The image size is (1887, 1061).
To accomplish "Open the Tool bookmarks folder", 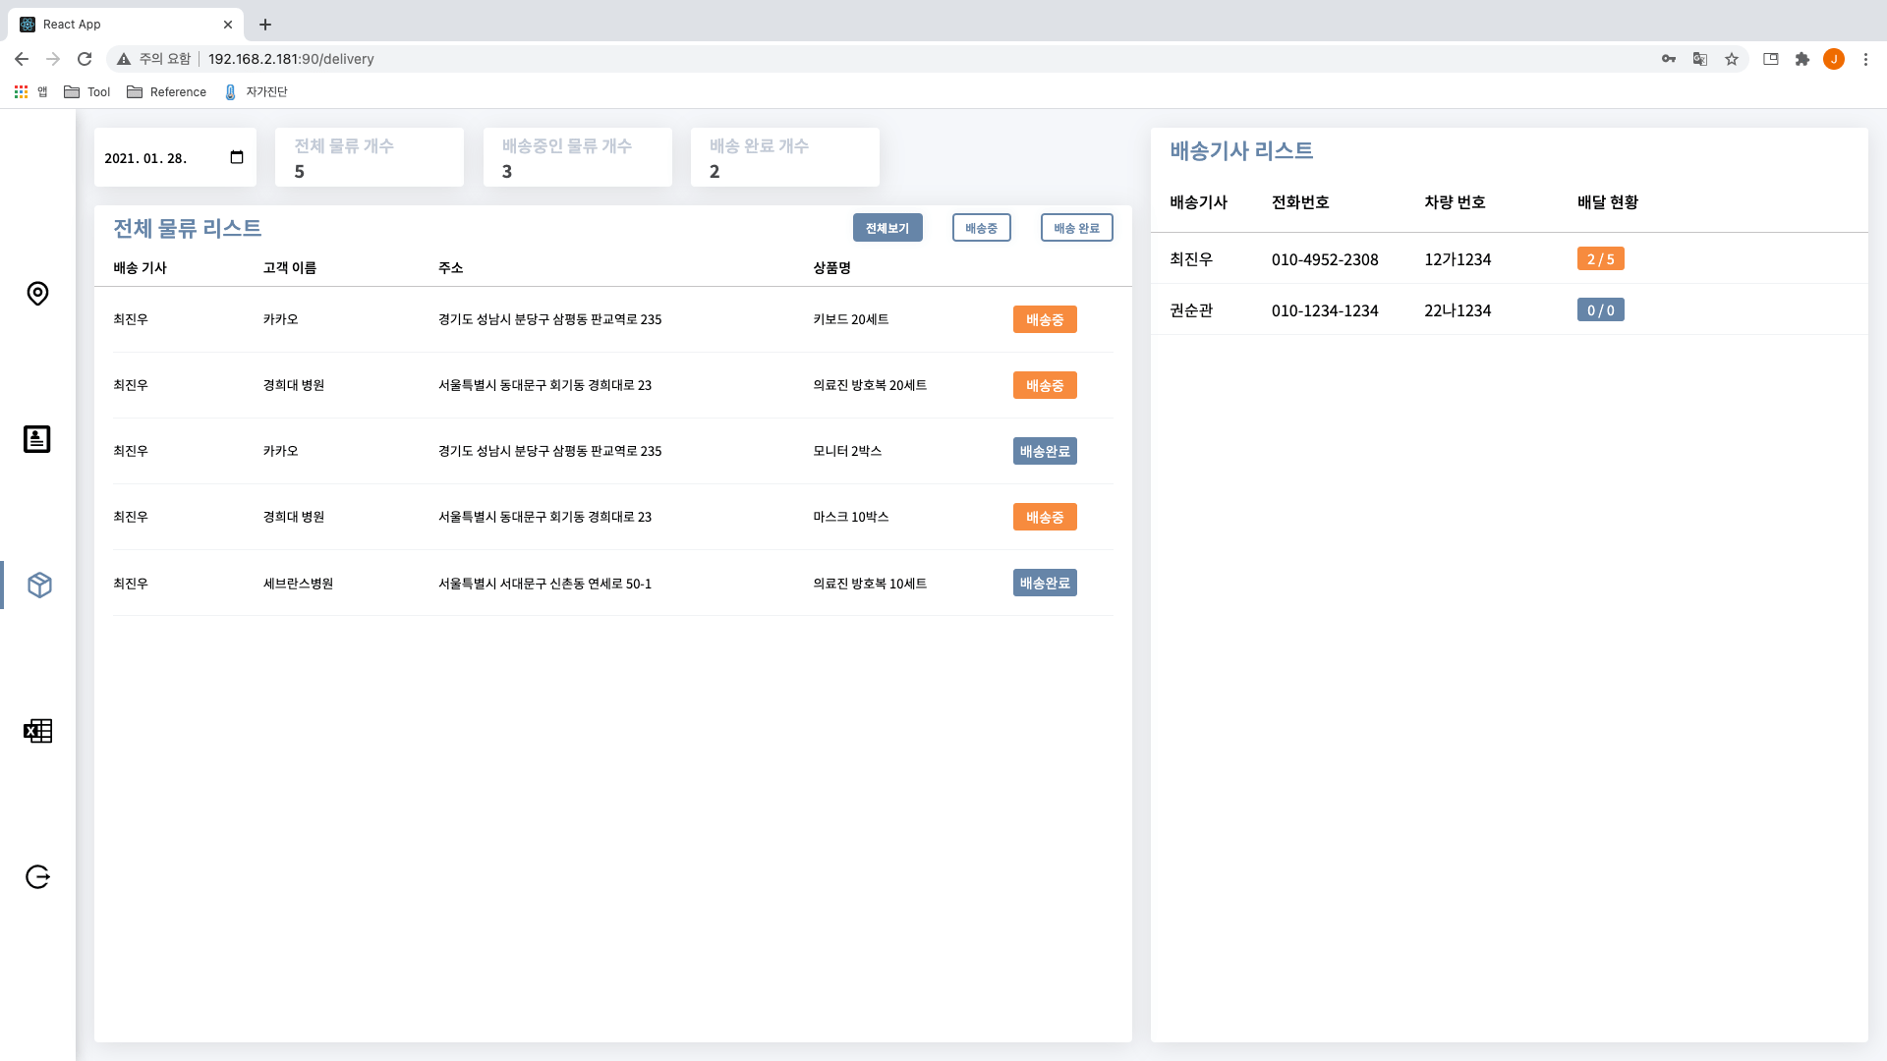I will tap(87, 92).
